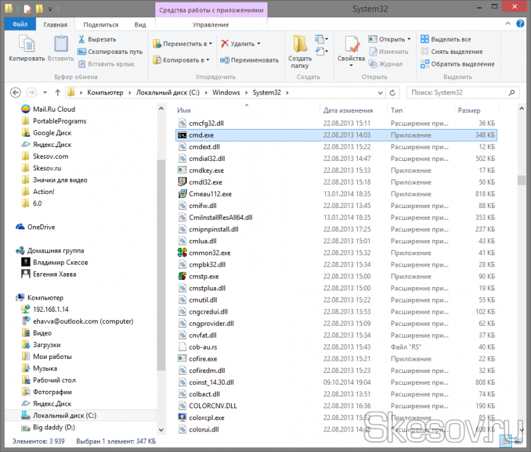Select Big daddy (D:) drive in sidebar
Viewport: 531px width, 452px height.
click(54, 427)
